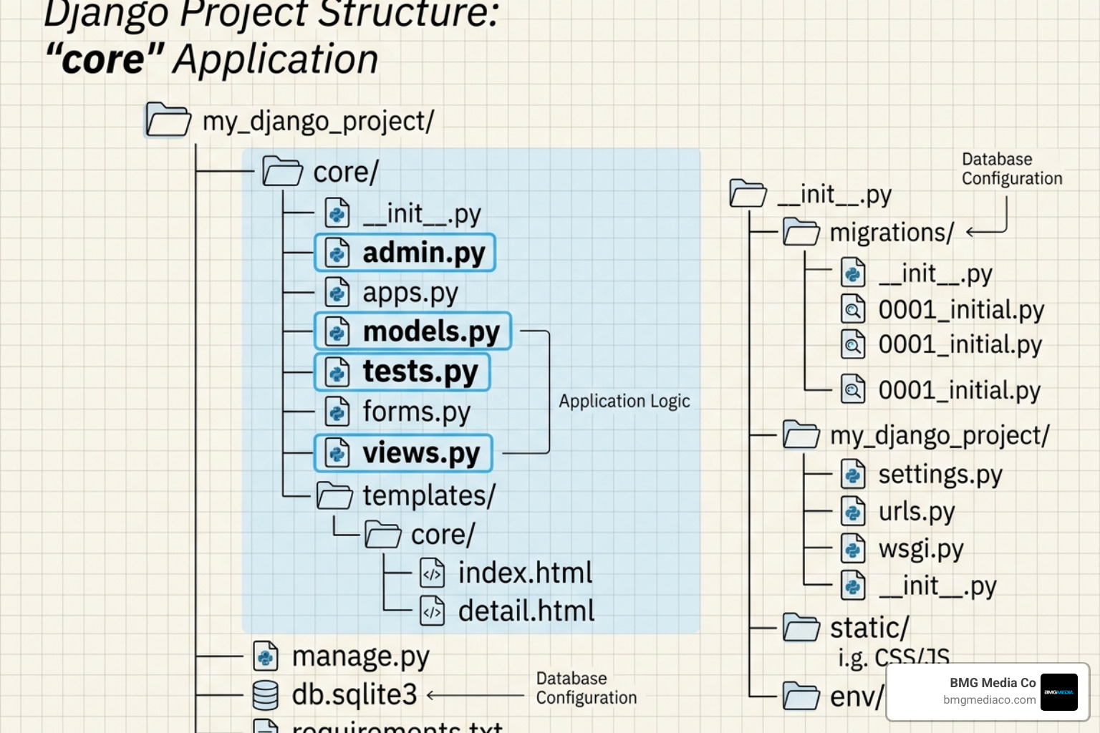Click the Python icon for views.py

[337, 453]
